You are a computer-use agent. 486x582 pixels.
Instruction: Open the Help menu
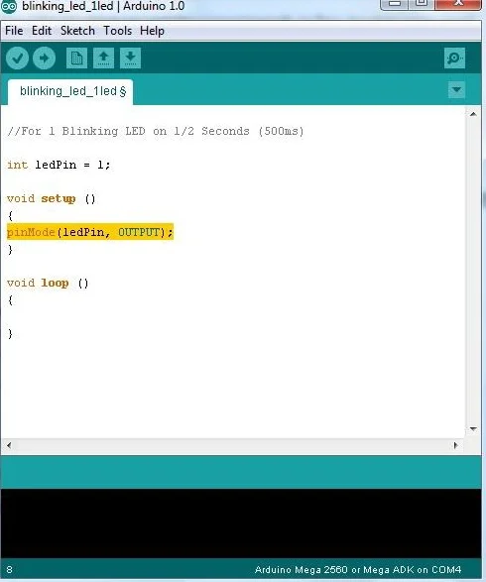pyautogui.click(x=152, y=31)
